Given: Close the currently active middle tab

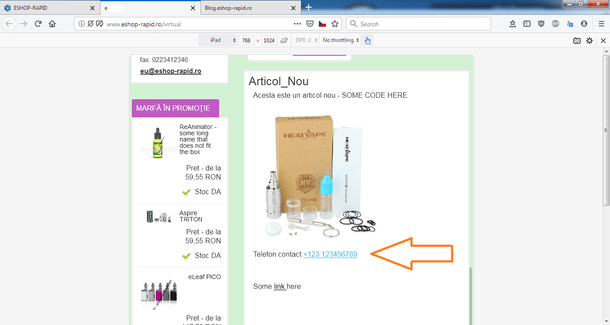Looking at the screenshot, I should coord(193,8).
